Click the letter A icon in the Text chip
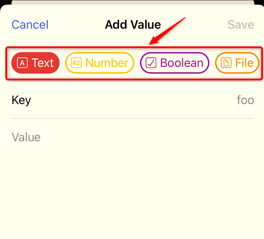Viewport: 264px width, 239px height. tap(22, 63)
